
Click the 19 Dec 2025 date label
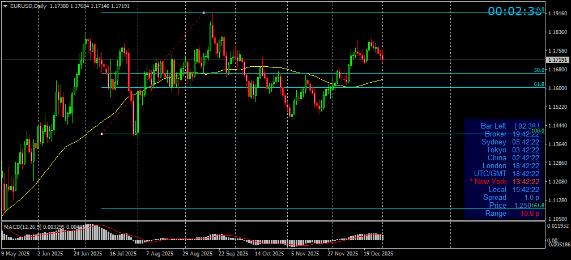pos(378,253)
